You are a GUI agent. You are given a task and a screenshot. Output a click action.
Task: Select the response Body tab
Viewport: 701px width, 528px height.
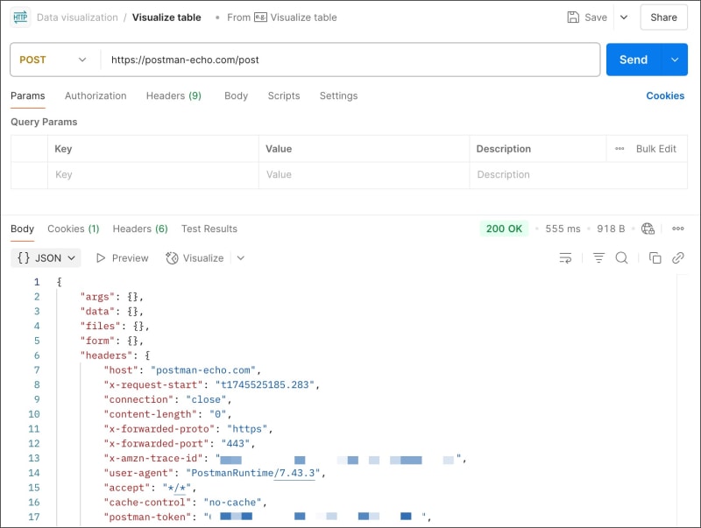click(23, 229)
